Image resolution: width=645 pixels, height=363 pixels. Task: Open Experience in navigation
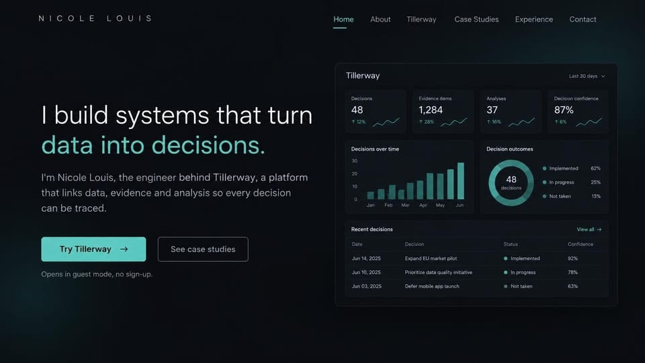(x=534, y=19)
